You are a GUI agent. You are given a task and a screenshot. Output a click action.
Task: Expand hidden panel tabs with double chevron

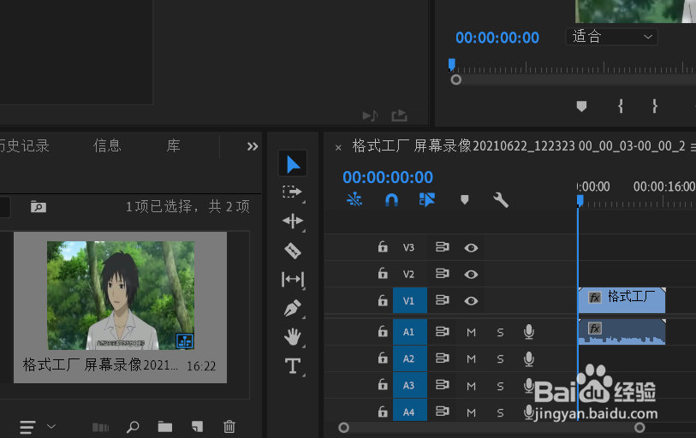click(253, 146)
